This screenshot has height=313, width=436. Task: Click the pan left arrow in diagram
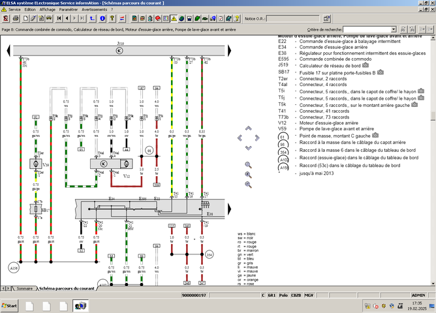(240, 138)
